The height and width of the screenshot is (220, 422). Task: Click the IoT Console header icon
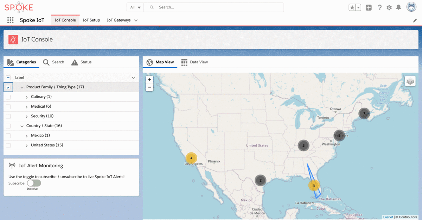(x=13, y=39)
